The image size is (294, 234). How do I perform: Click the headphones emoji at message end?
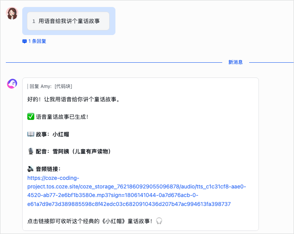[x=159, y=221]
